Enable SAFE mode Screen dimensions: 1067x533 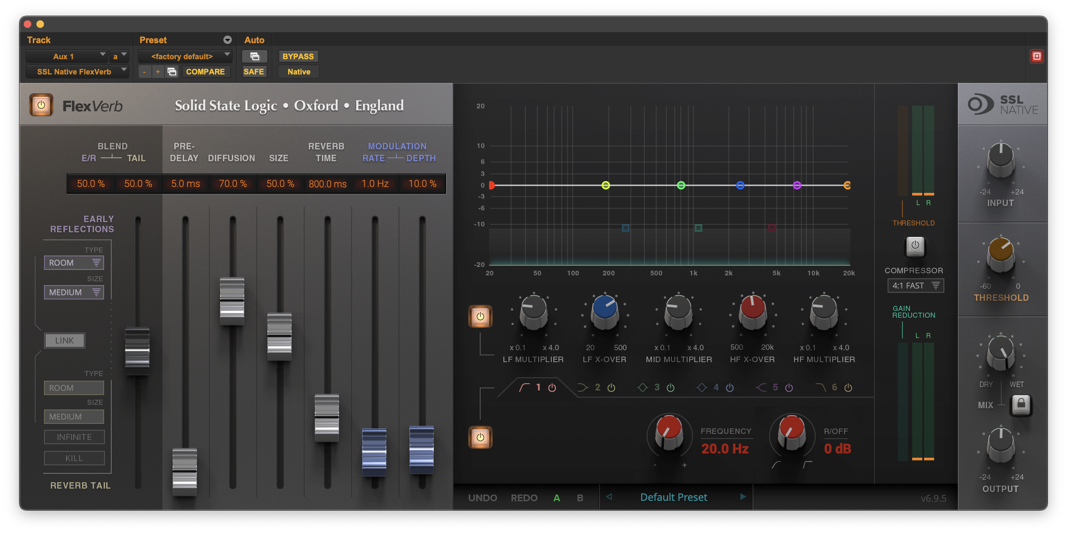253,71
